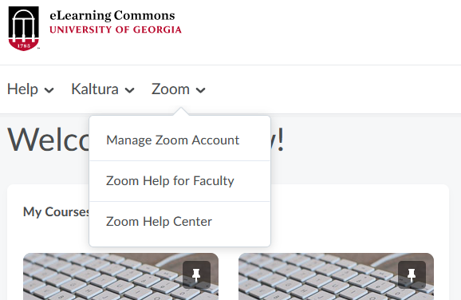Click the University of Georgia red text
Viewport: 461px width, 300px height.
point(116,30)
